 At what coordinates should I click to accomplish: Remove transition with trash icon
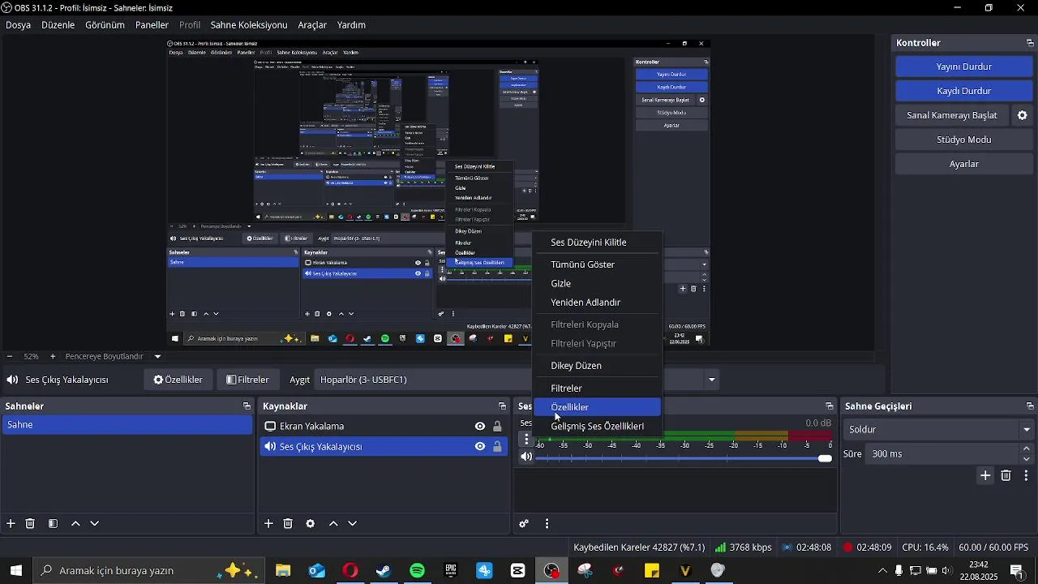point(1006,476)
